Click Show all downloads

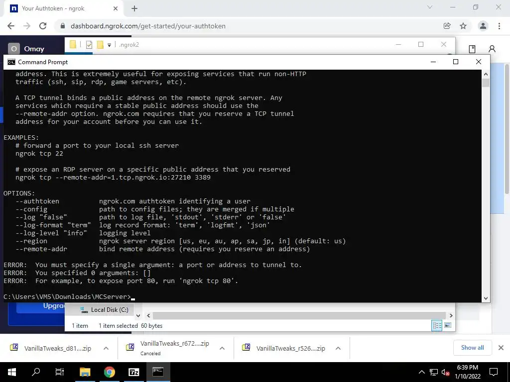[472, 348]
